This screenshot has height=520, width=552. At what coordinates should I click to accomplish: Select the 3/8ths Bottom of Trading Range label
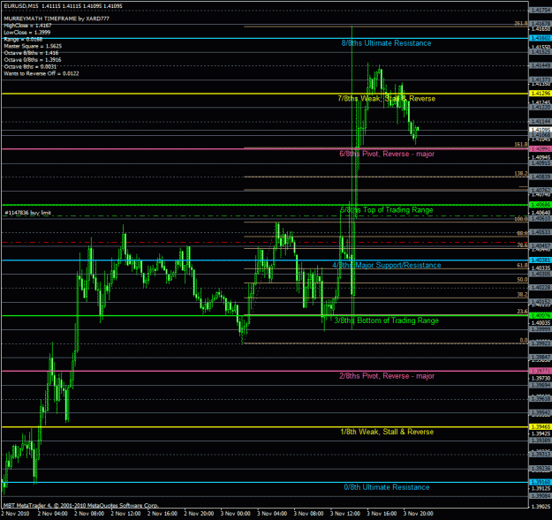(x=386, y=320)
